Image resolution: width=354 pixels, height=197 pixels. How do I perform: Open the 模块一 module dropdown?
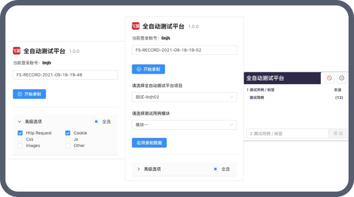click(x=184, y=125)
